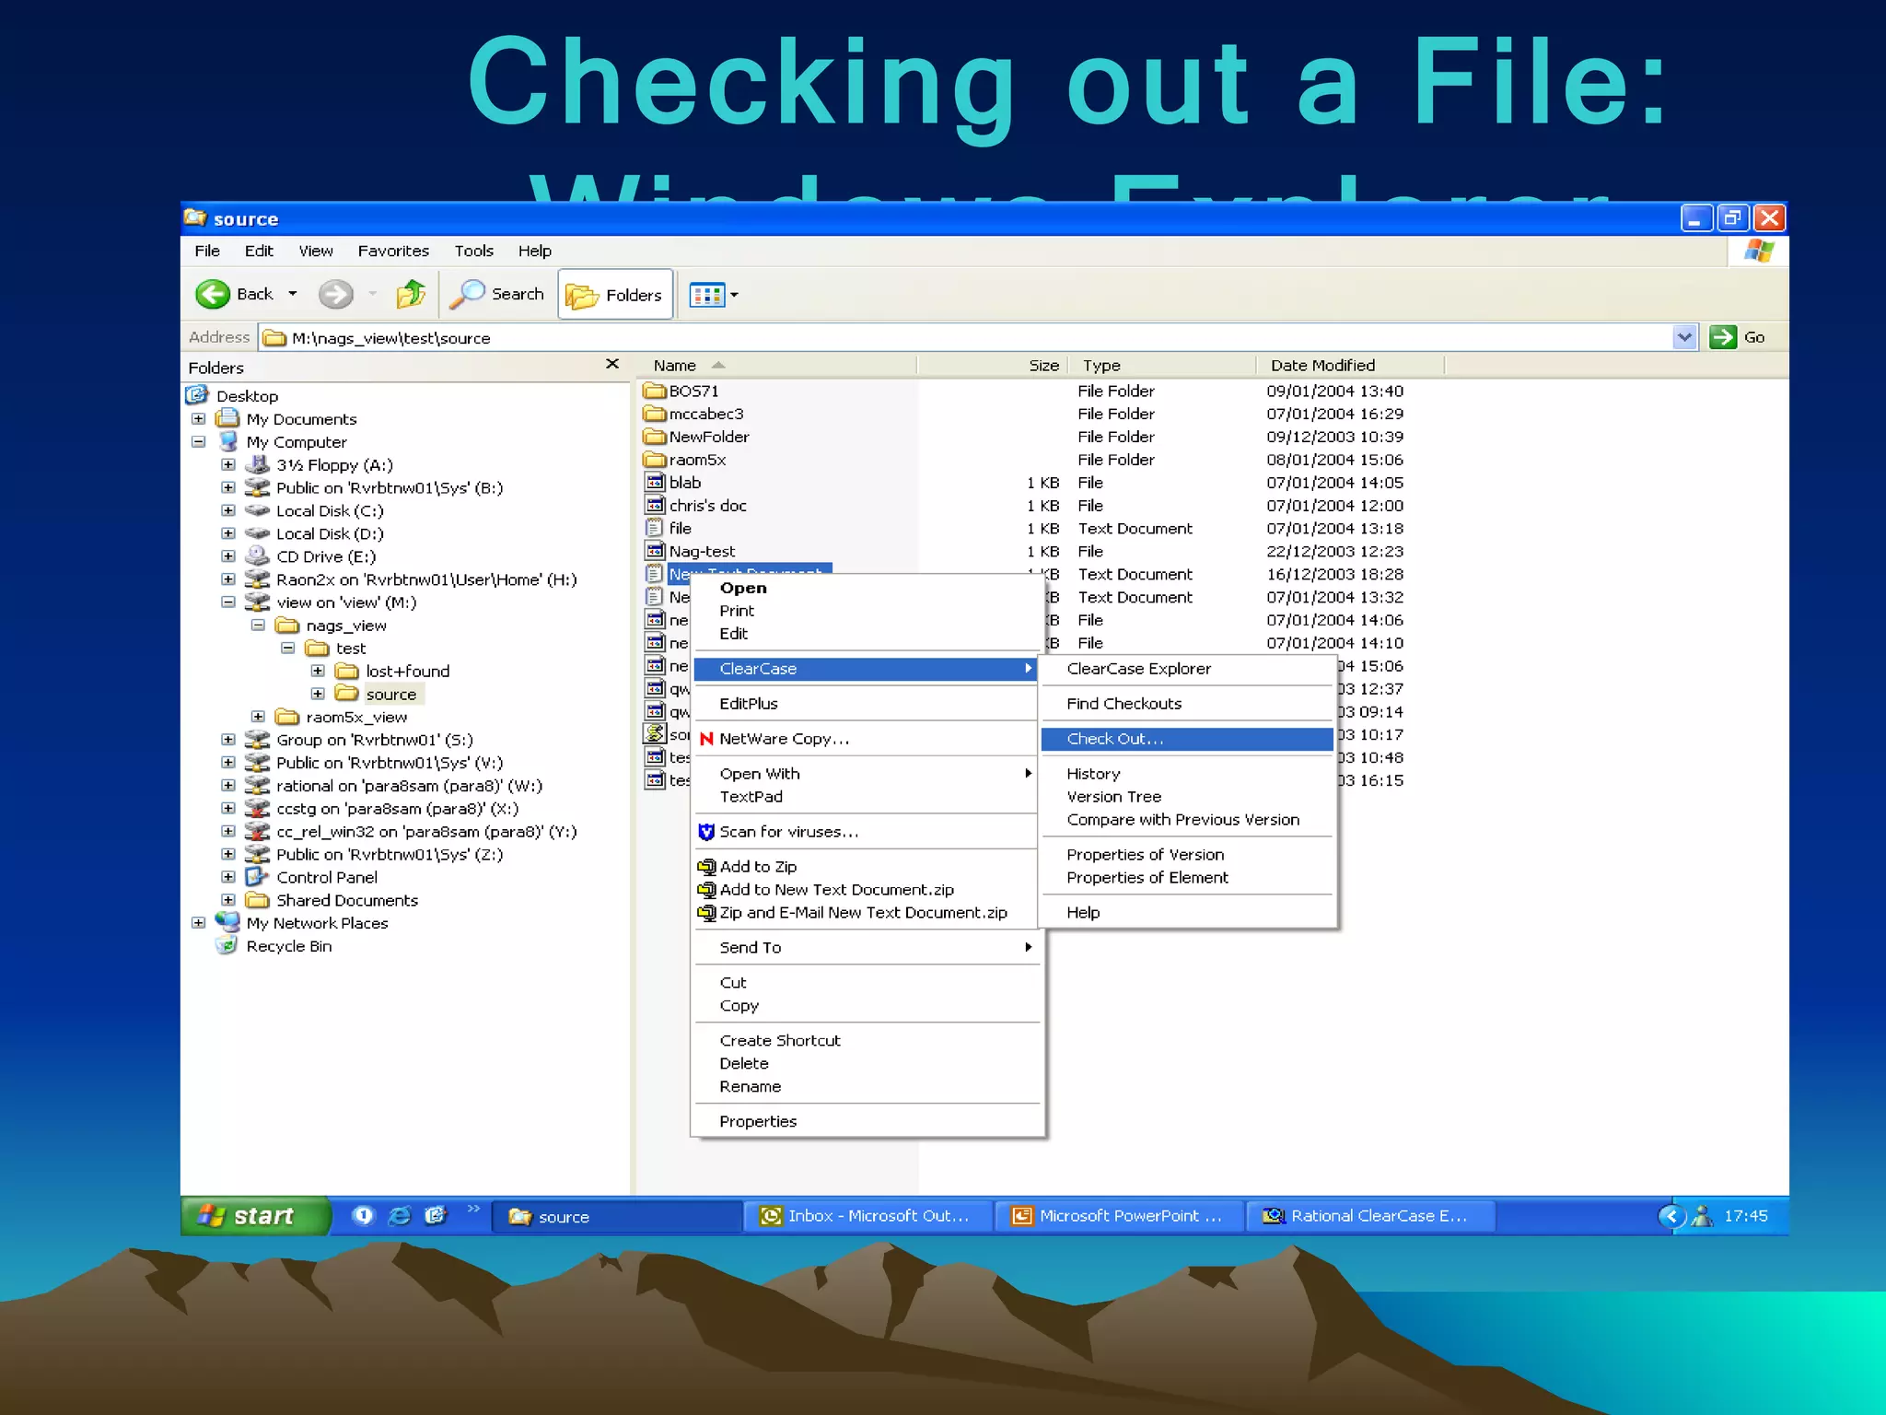Expand My Network Places node

tap(198, 922)
